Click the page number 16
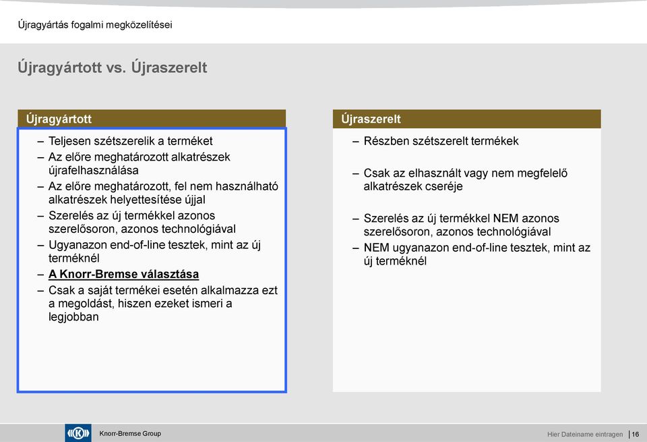Screen dimensions: 647x442 point(636,434)
